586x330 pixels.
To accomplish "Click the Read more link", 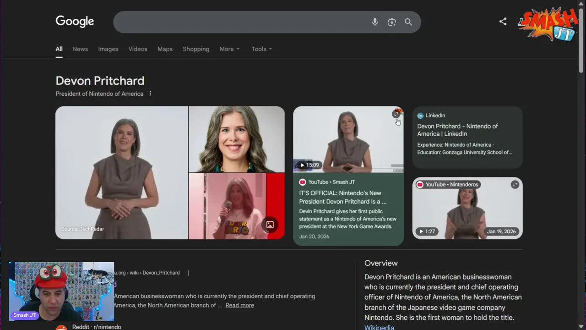I will (239, 305).
